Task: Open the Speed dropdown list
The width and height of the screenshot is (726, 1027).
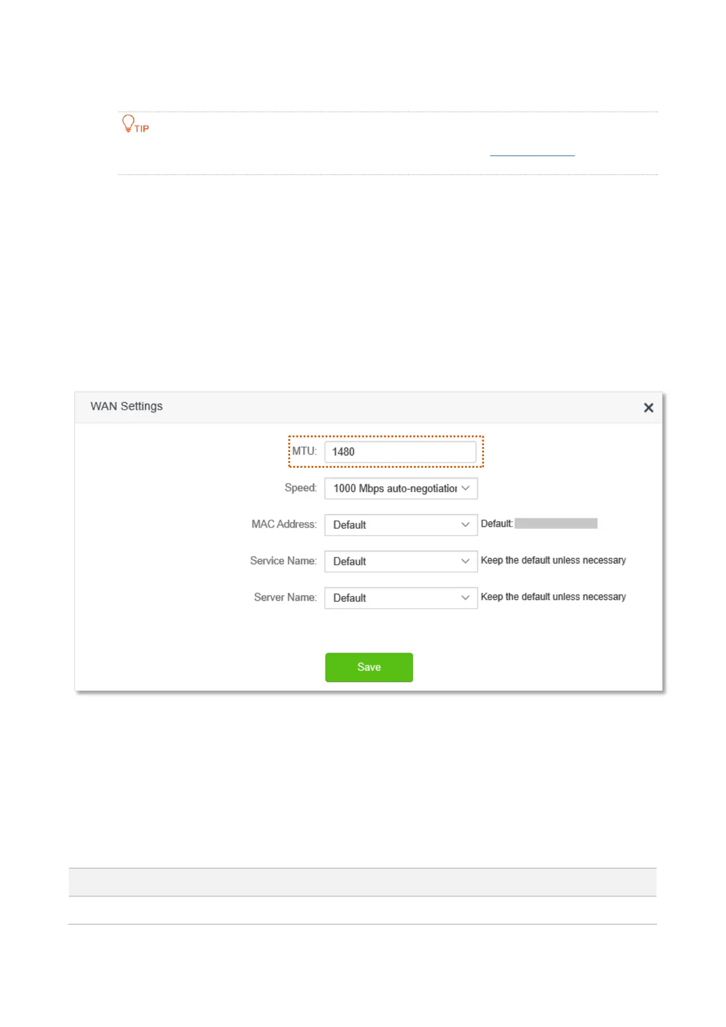Action: click(x=401, y=488)
